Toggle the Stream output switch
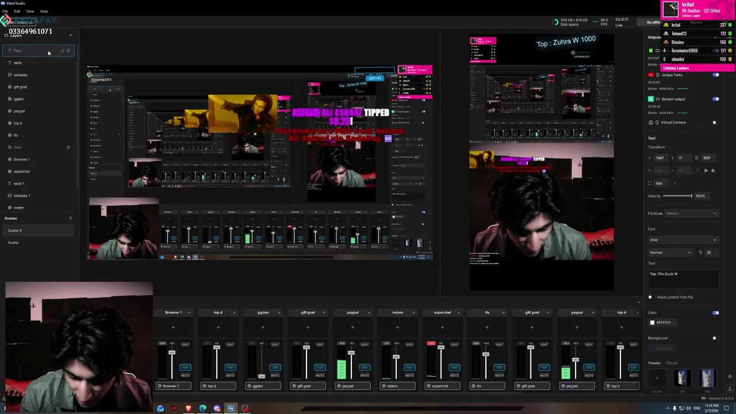The width and height of the screenshot is (736, 414). [716, 99]
